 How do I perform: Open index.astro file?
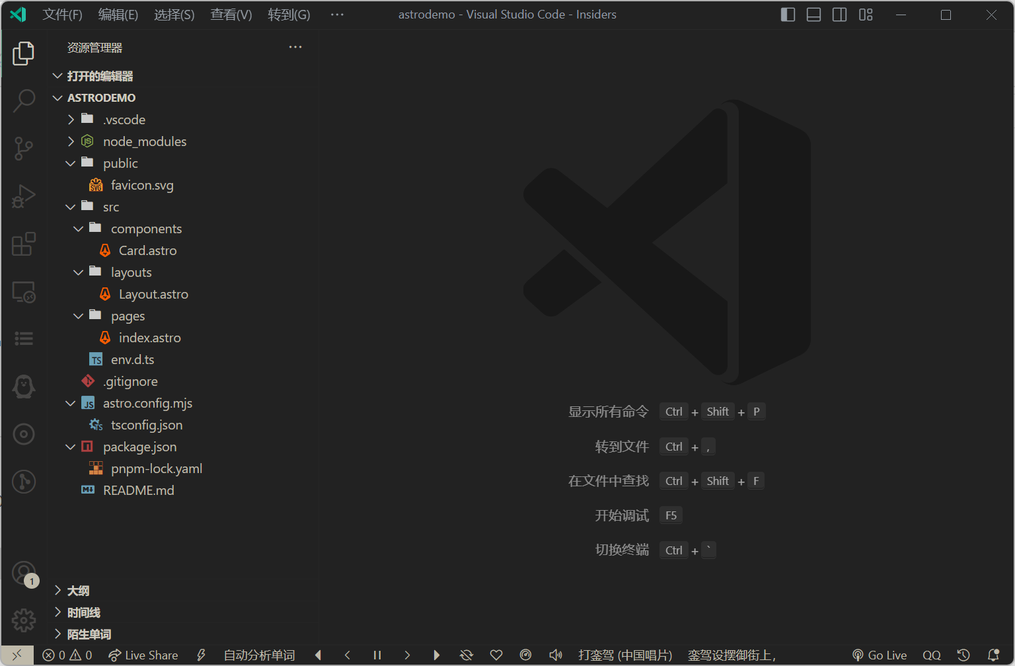(x=184, y=338)
